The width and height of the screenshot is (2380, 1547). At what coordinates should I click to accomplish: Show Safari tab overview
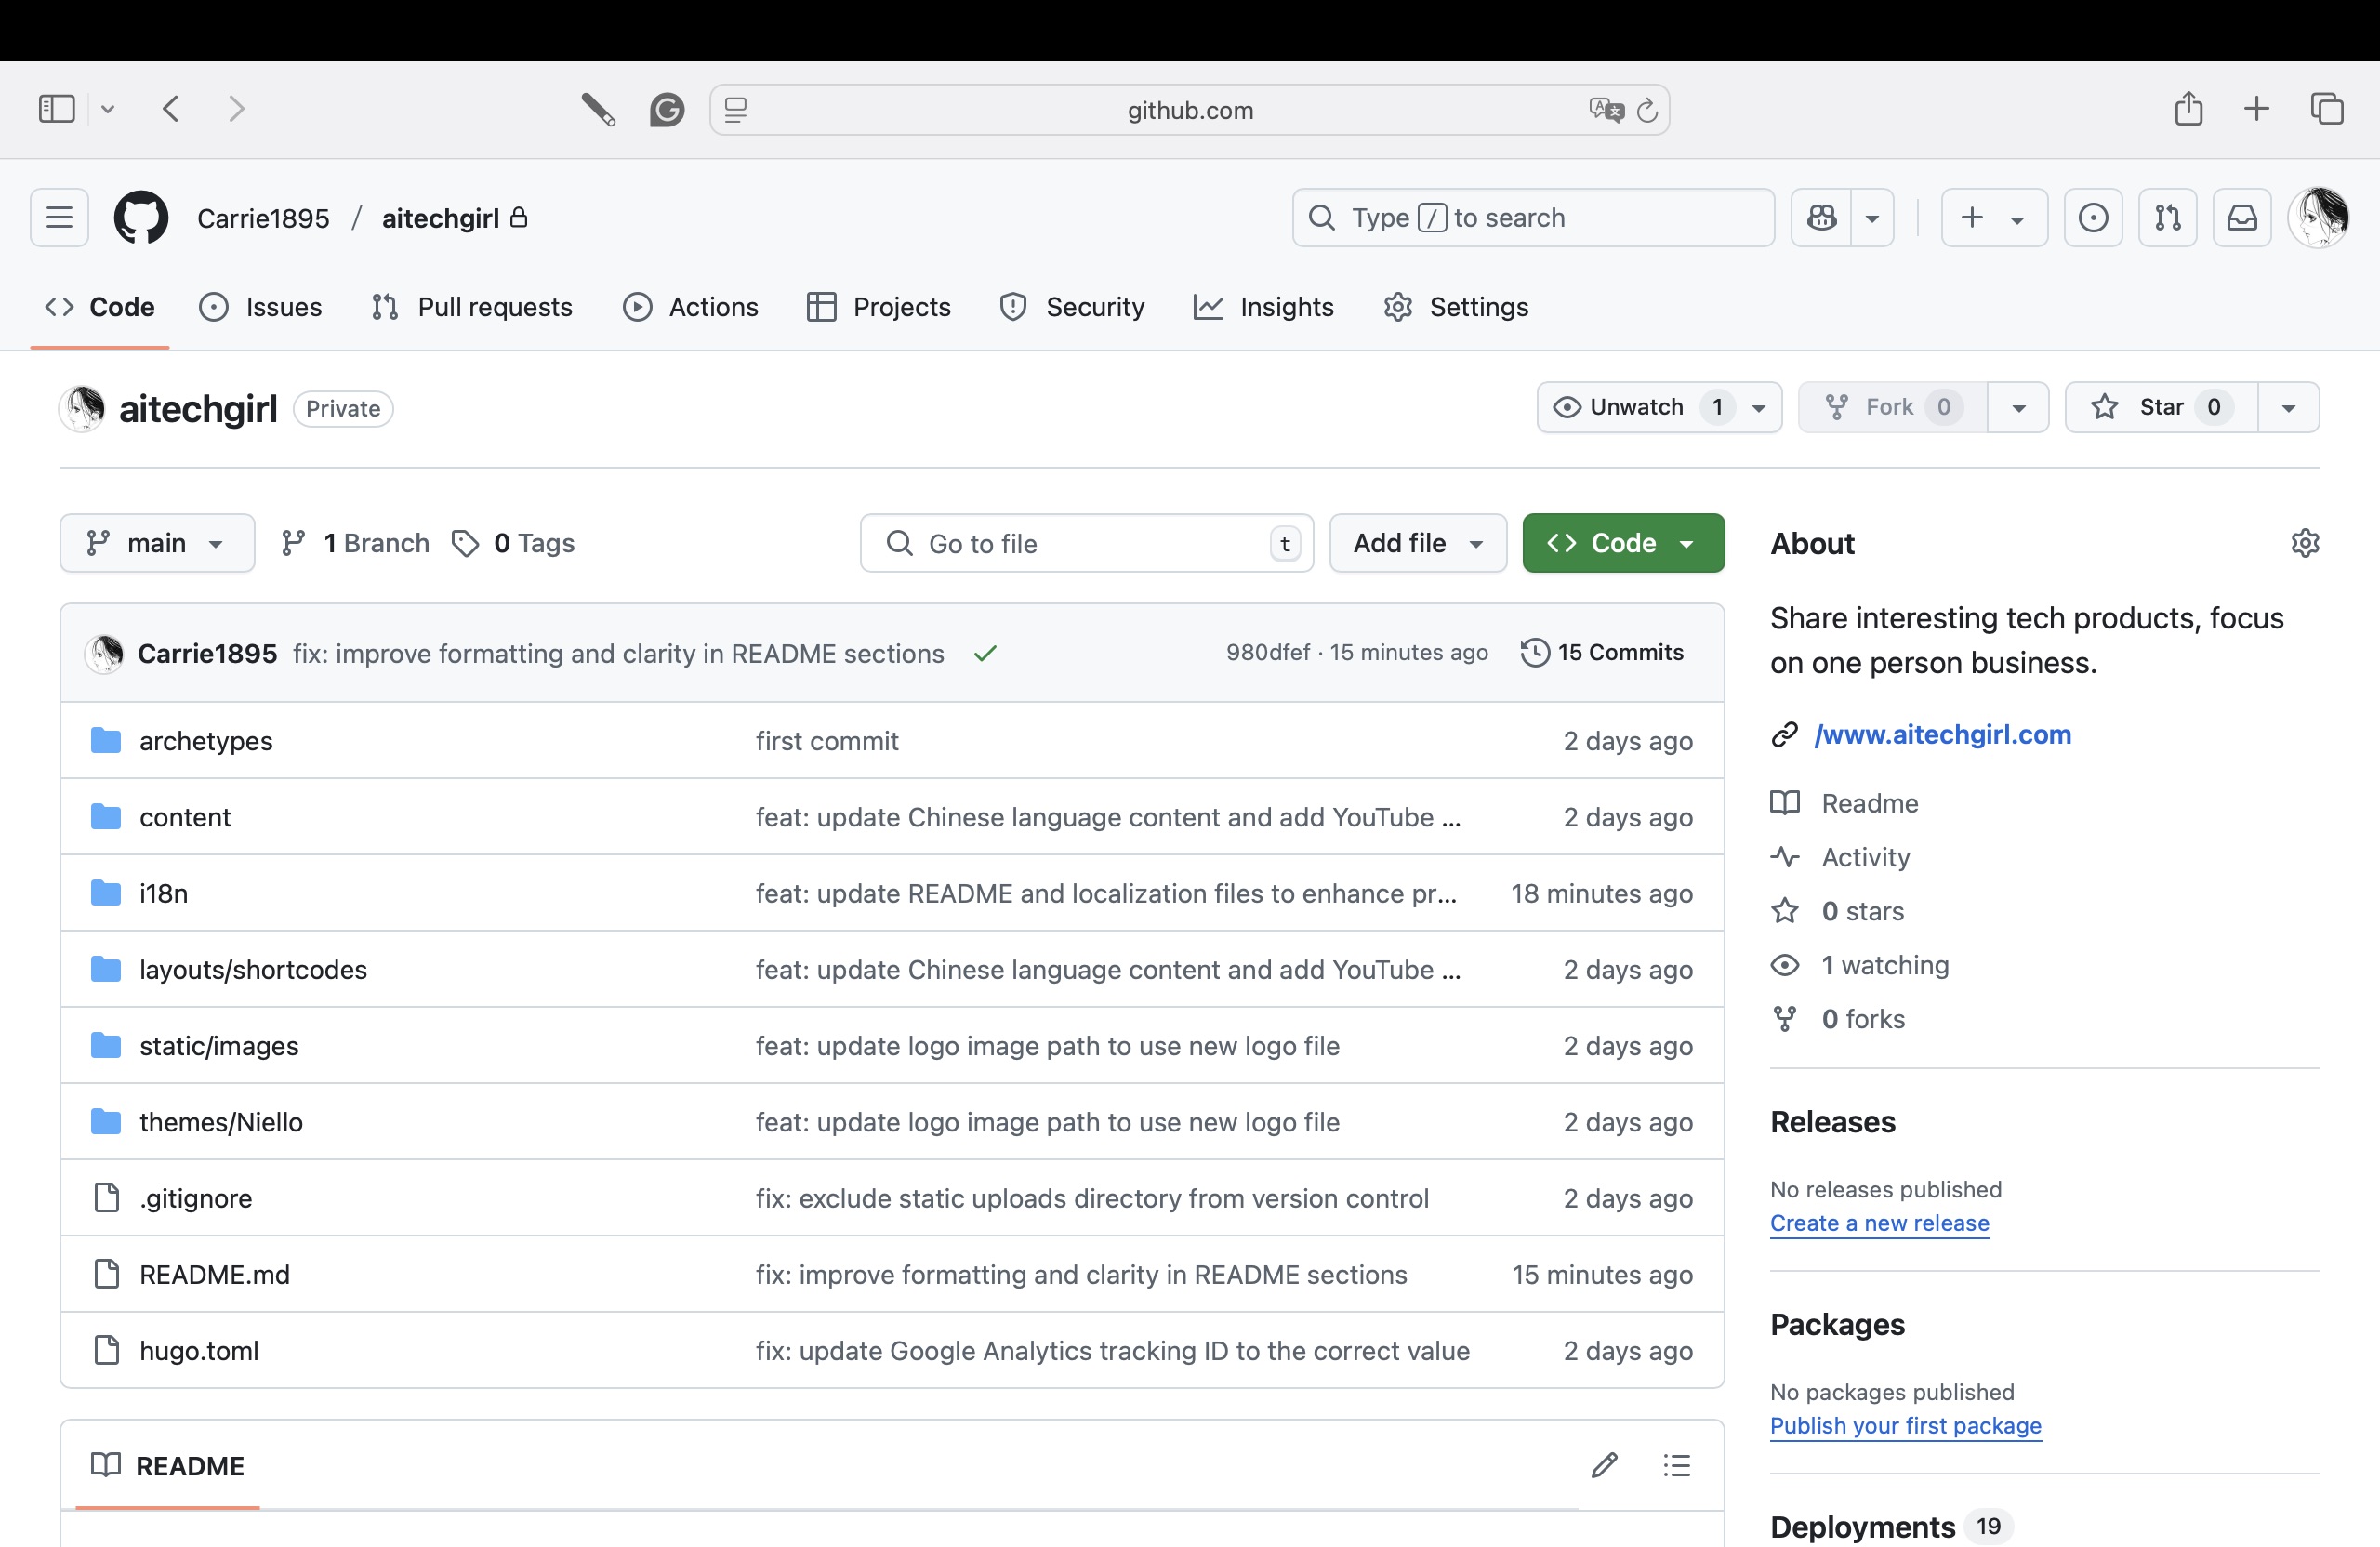click(2326, 109)
